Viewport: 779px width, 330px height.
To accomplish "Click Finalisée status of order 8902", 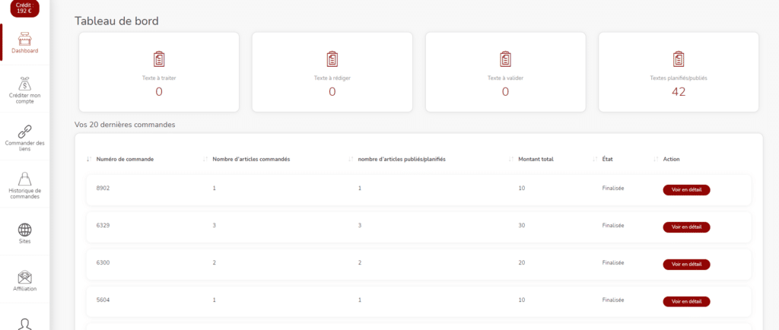I will 613,188.
